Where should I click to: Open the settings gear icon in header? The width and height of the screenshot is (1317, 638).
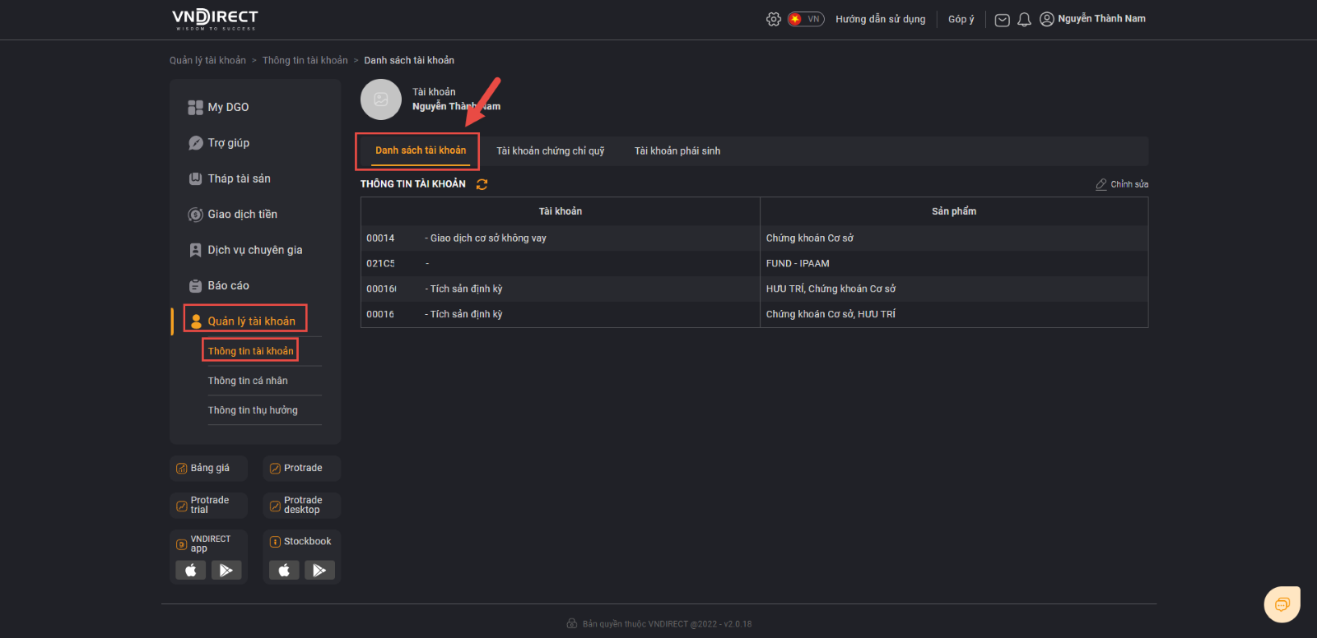[774, 19]
